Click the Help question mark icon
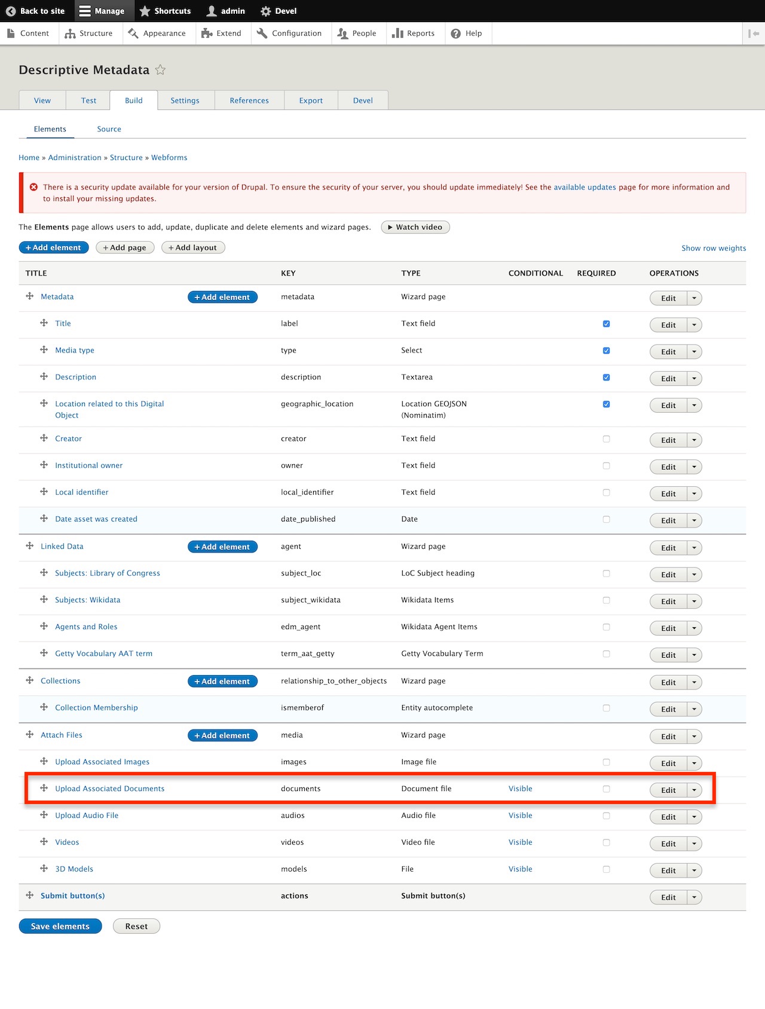Screen dimensions: 765x1009 click(x=456, y=33)
